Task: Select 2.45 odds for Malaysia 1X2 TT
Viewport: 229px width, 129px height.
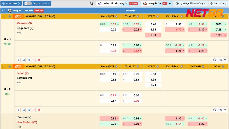Action: tap(153, 24)
